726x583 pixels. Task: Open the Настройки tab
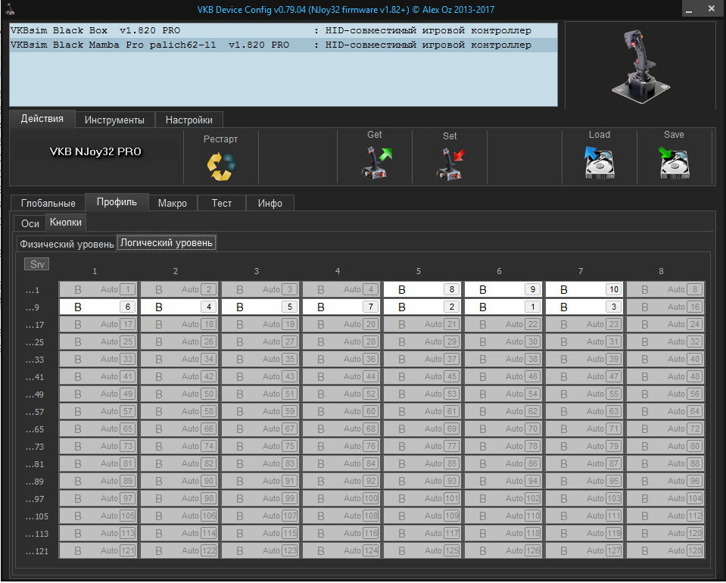[189, 120]
